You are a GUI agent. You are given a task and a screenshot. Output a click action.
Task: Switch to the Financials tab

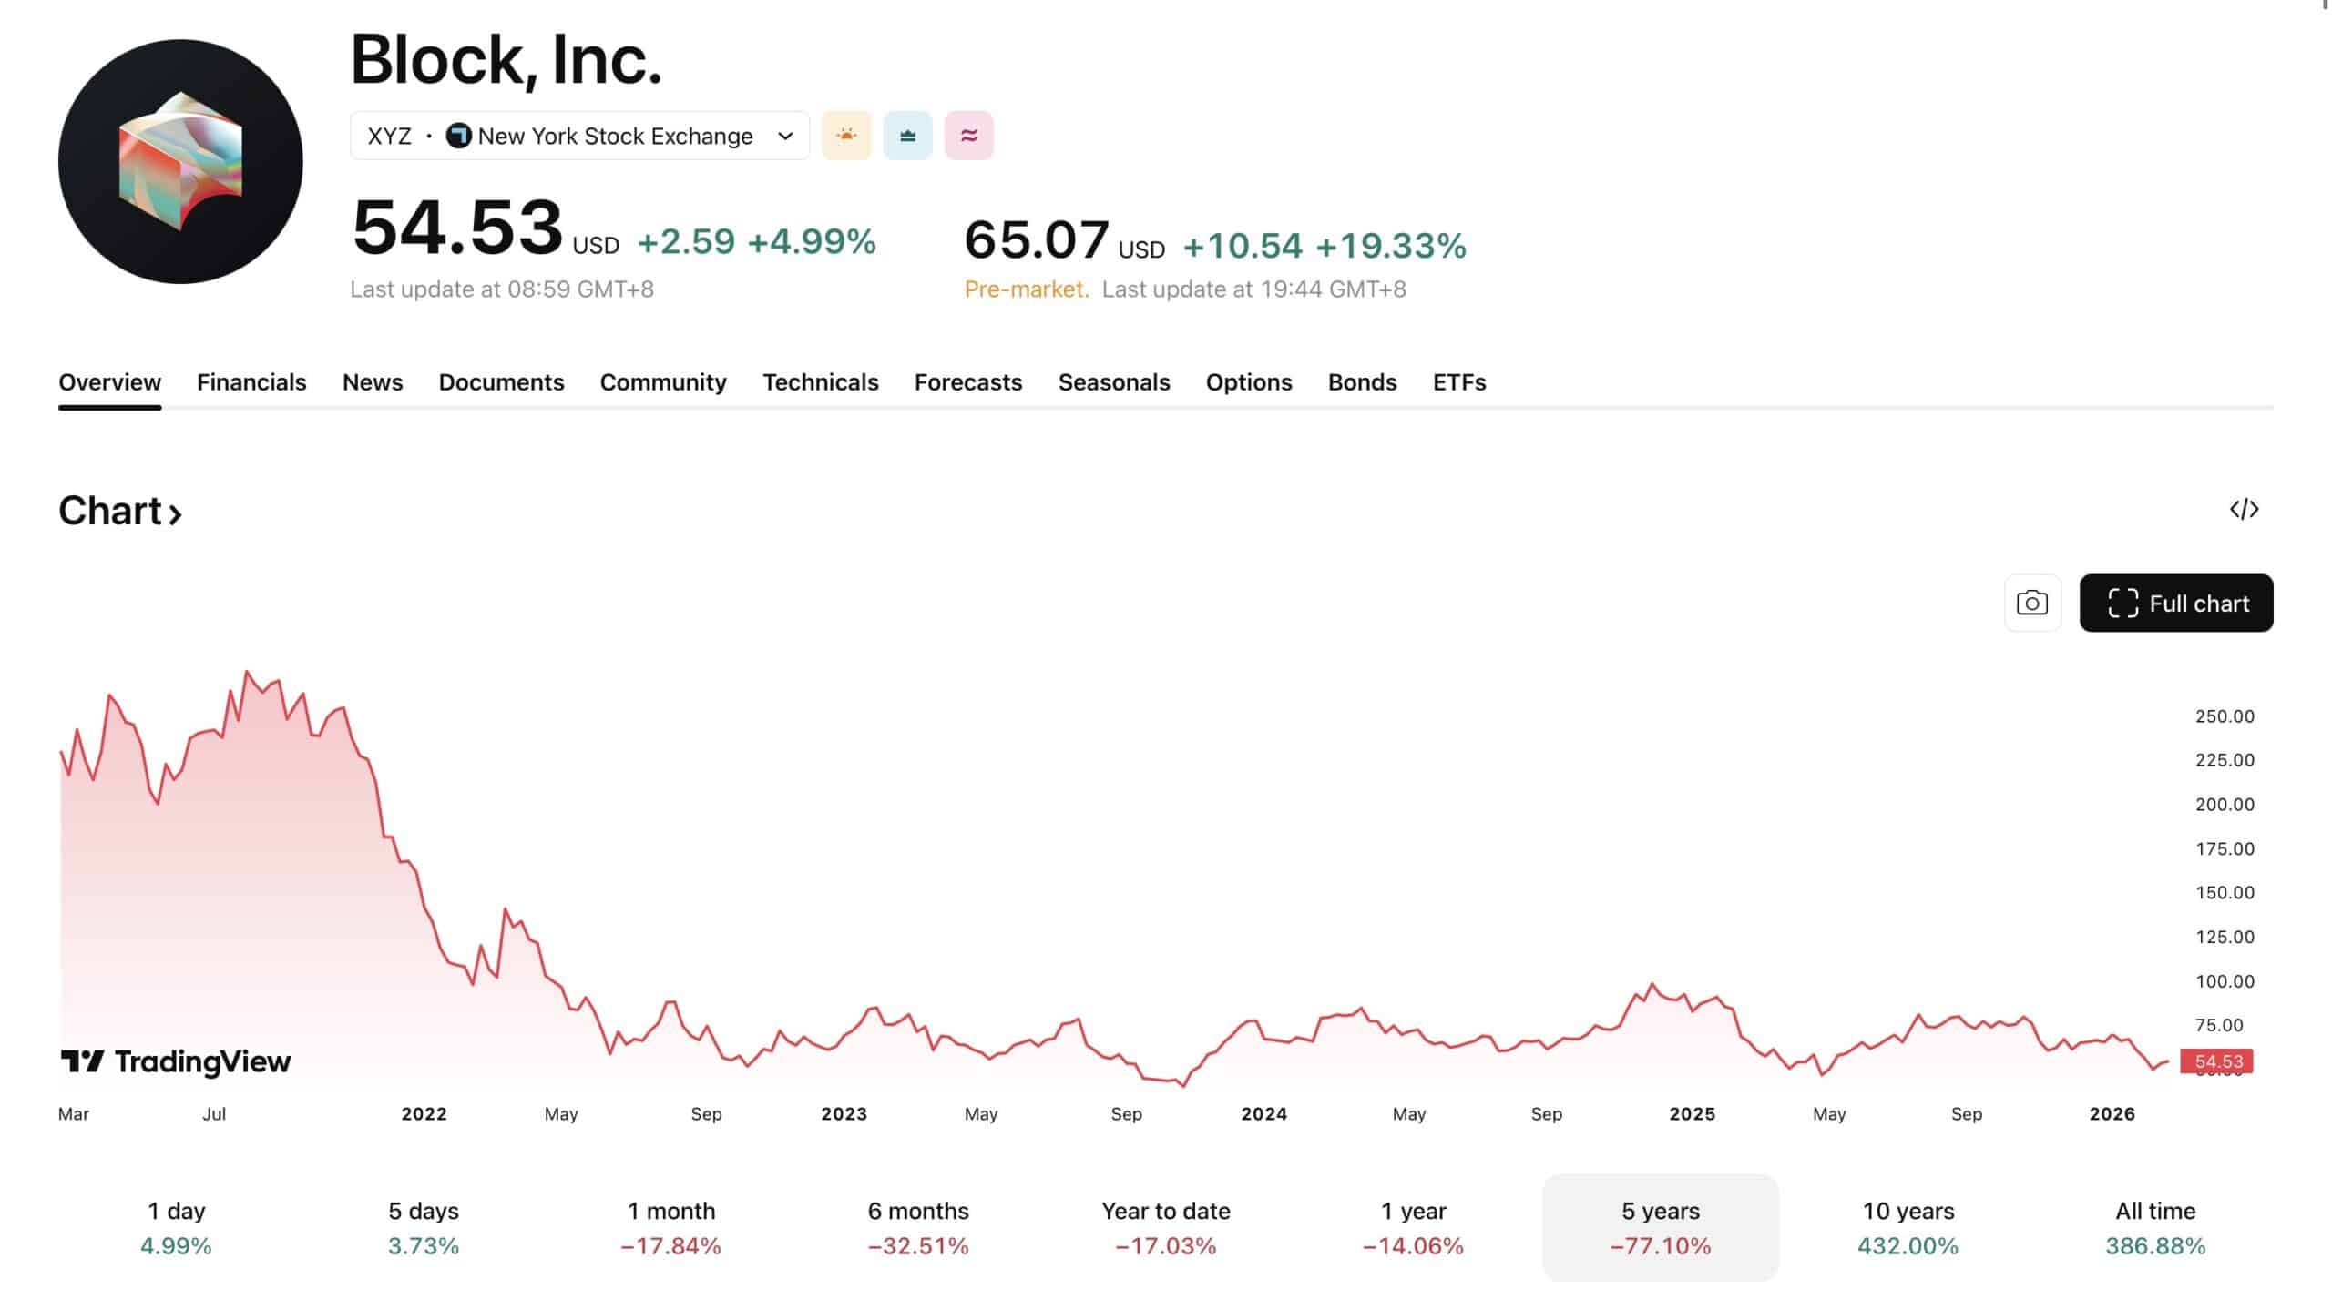[x=251, y=382]
